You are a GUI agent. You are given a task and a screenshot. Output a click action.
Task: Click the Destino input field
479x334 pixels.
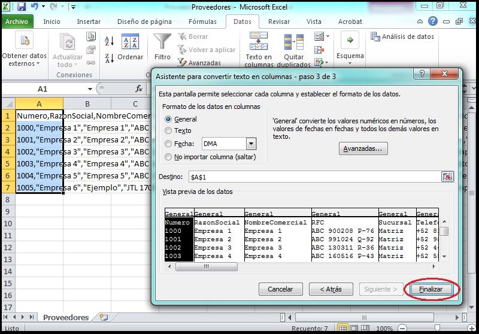[315, 177]
